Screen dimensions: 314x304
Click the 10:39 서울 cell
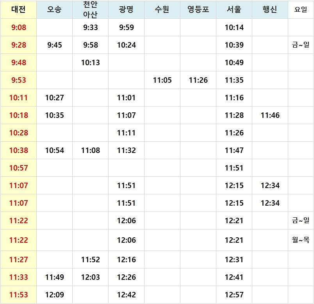(x=234, y=45)
